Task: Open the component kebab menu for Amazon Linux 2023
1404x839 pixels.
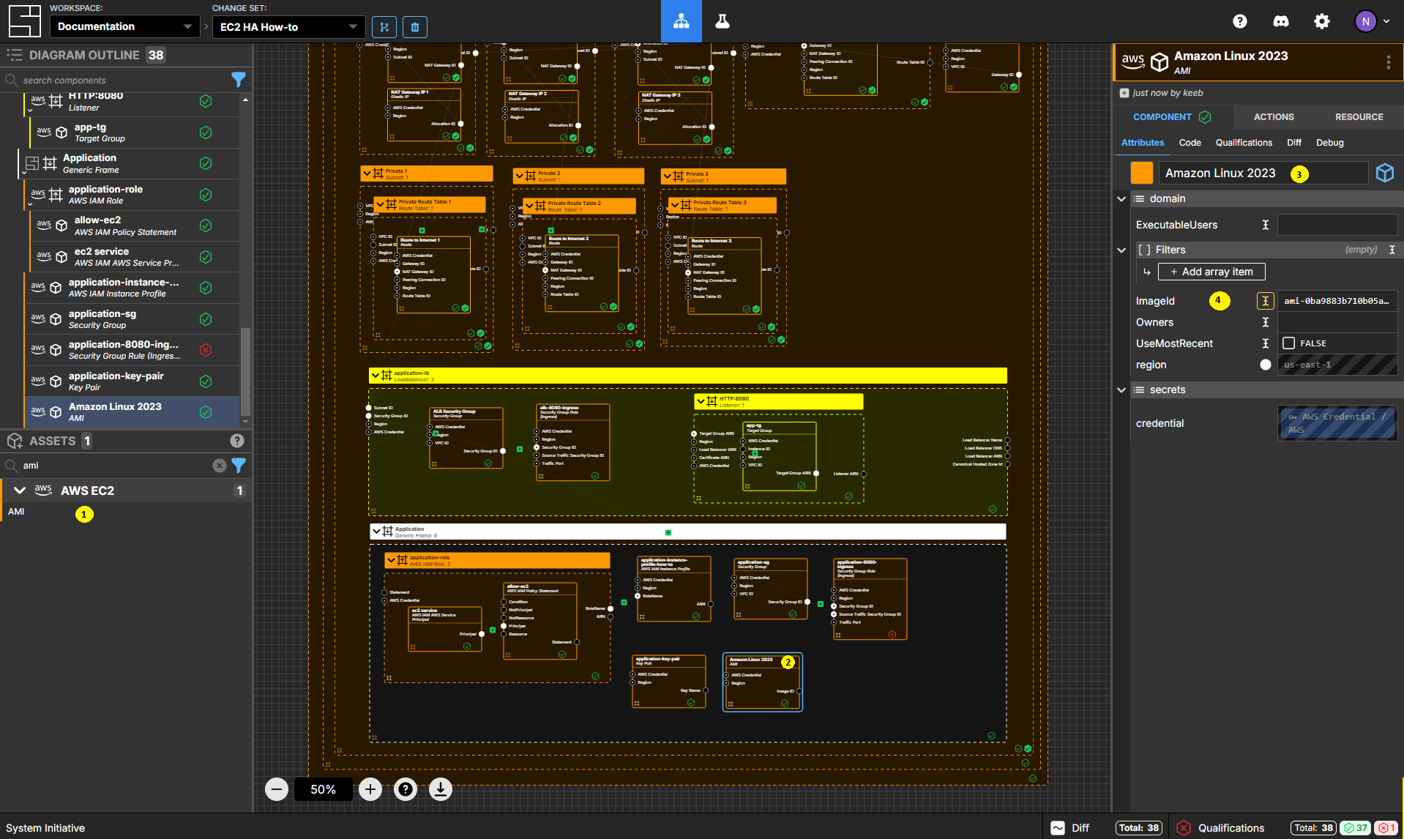Action: pyautogui.click(x=1388, y=62)
